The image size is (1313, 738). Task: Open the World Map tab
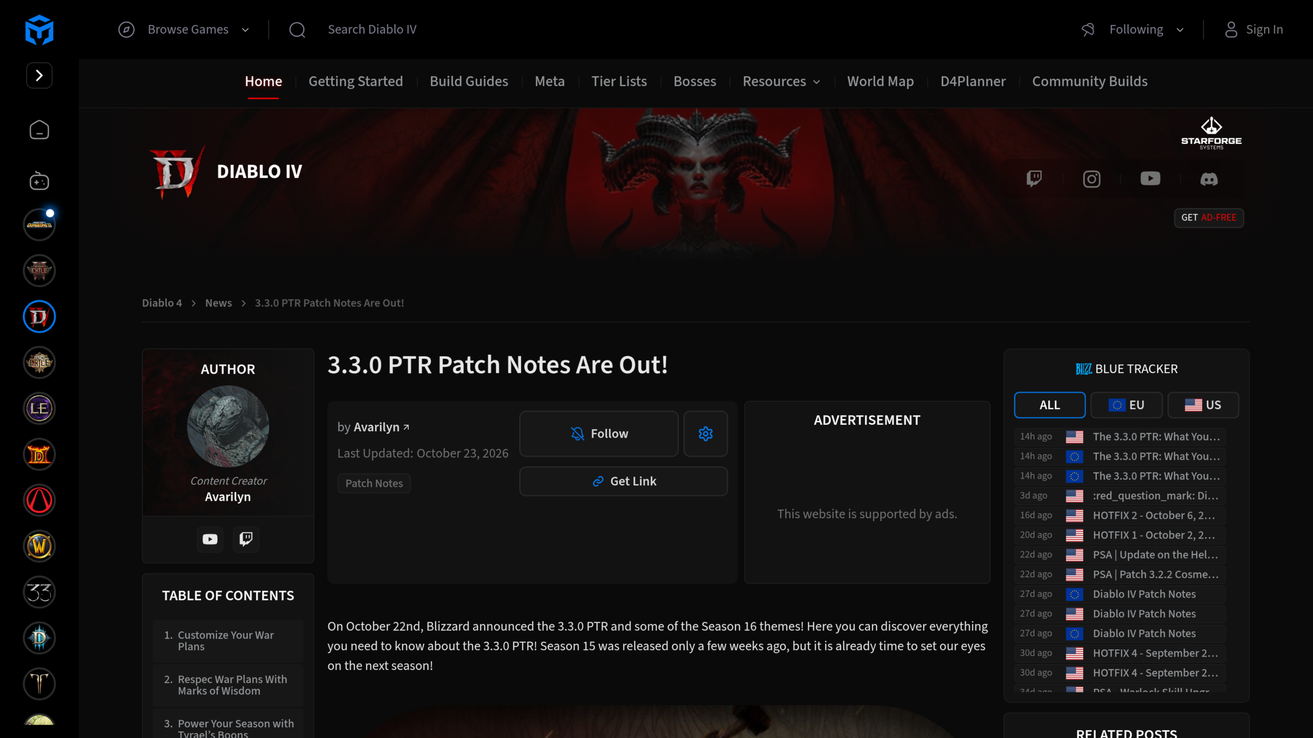click(880, 81)
